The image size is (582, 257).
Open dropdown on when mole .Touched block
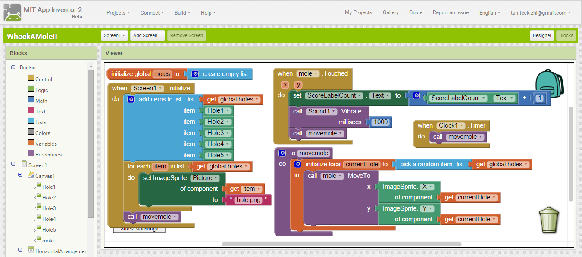pos(308,74)
